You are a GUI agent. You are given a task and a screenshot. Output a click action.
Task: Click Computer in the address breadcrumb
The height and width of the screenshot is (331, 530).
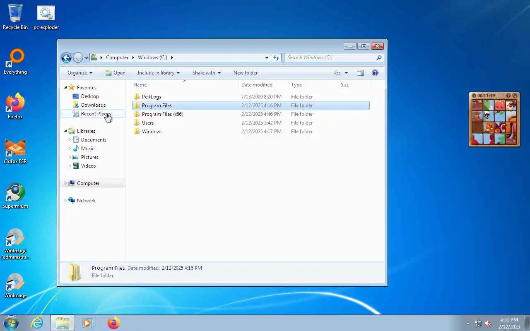coord(117,58)
